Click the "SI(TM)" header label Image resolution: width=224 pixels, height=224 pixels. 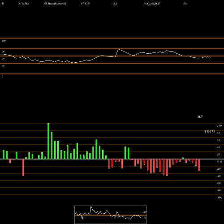click(85, 4)
